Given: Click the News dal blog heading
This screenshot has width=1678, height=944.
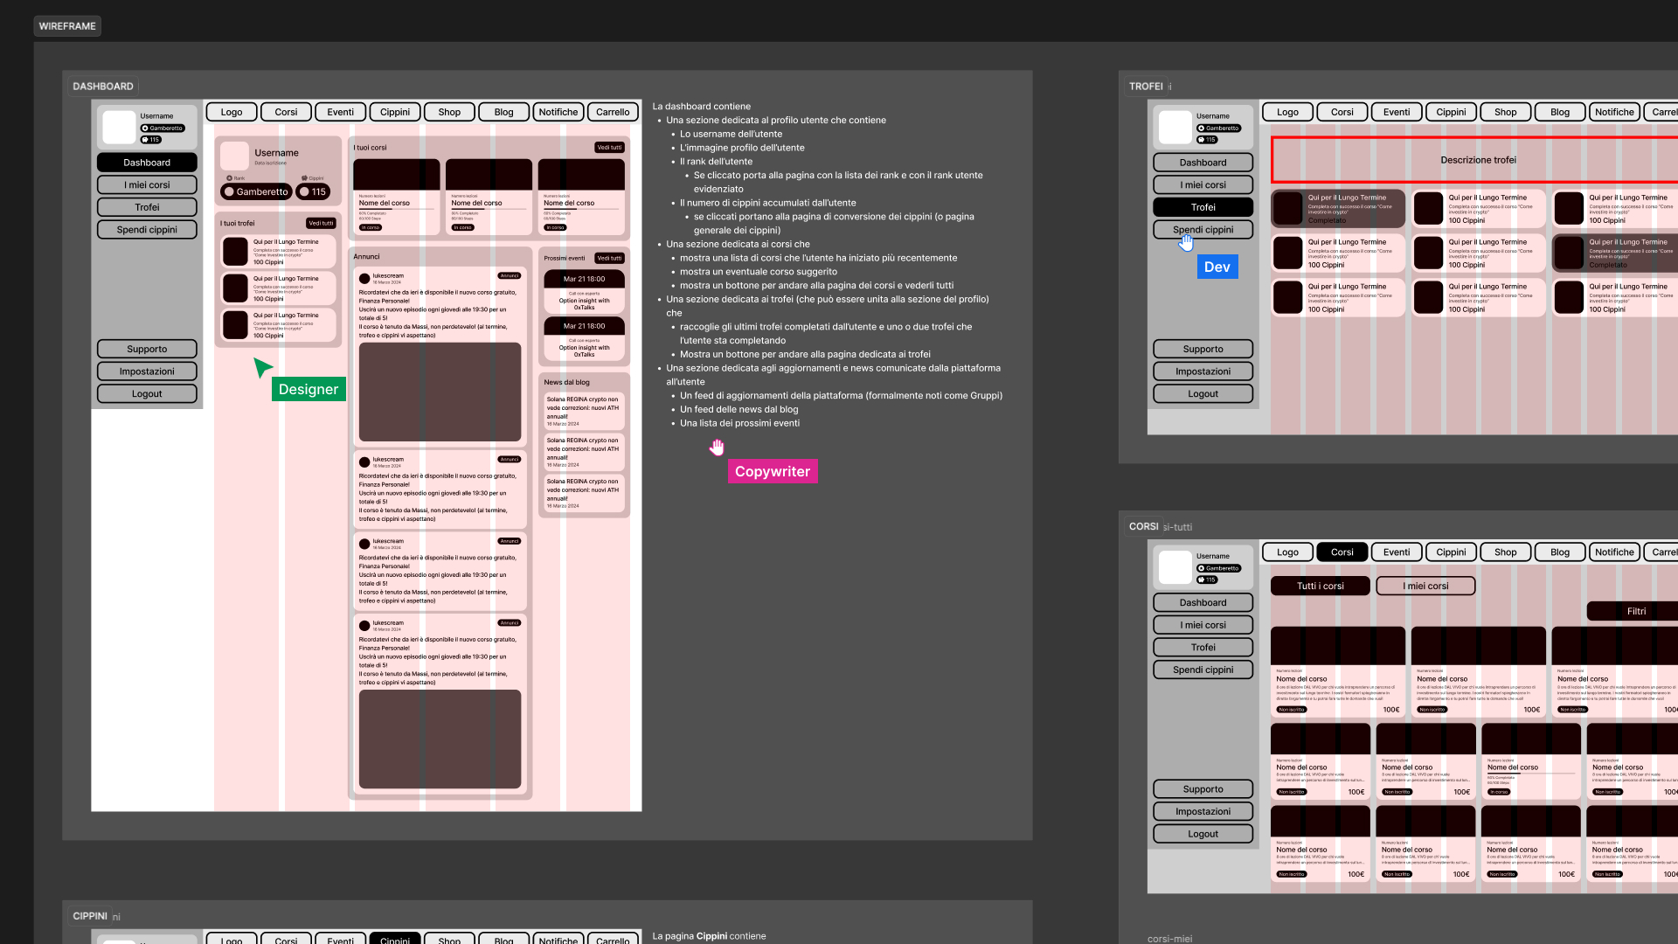Looking at the screenshot, I should pyautogui.click(x=566, y=382).
